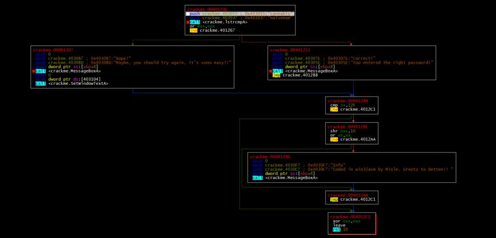This screenshot has height=238, width=496.
Task: Click the jne crackme.401267 instruction
Action: [x=212, y=30]
